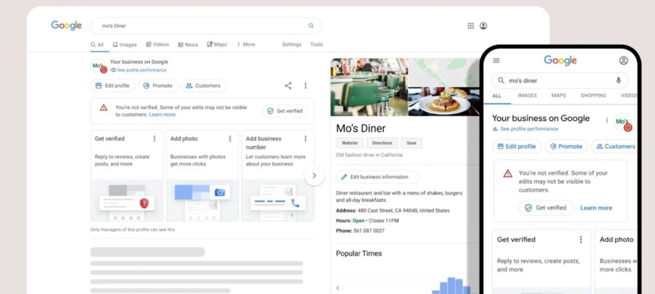Viewport: 655px width, 294px height.
Task: Select the phone SHOPPING tab
Action: point(593,96)
